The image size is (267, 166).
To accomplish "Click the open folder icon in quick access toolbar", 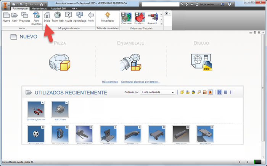I will [x=21, y=4].
